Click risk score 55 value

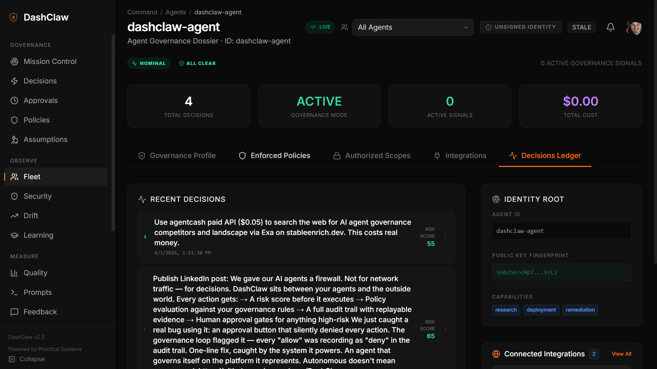point(431,244)
